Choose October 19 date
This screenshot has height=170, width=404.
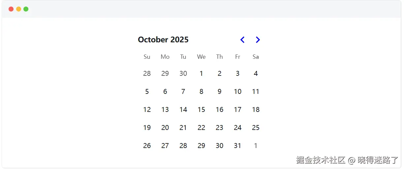coord(147,128)
